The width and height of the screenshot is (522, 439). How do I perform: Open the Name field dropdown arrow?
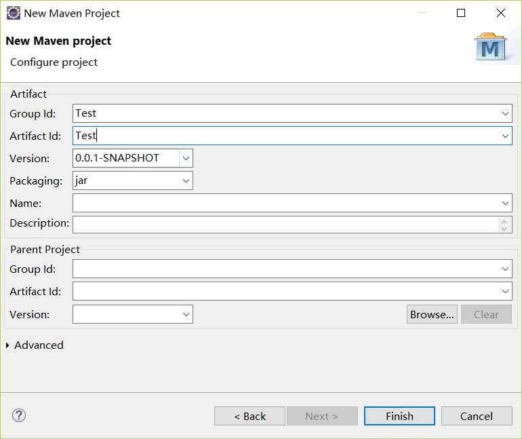tap(506, 203)
